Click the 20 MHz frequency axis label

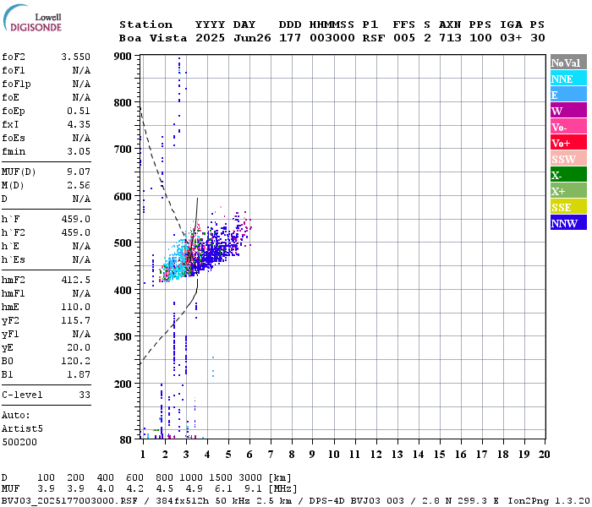(x=544, y=455)
